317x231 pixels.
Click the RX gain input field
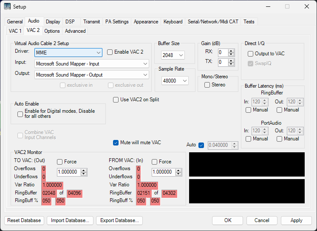[x=222, y=52]
